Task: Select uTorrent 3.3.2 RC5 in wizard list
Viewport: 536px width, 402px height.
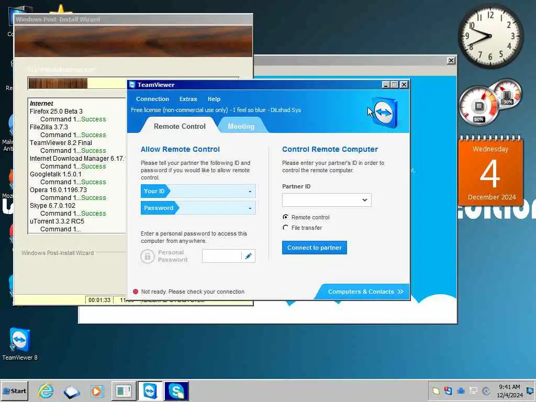Action: 57,221
